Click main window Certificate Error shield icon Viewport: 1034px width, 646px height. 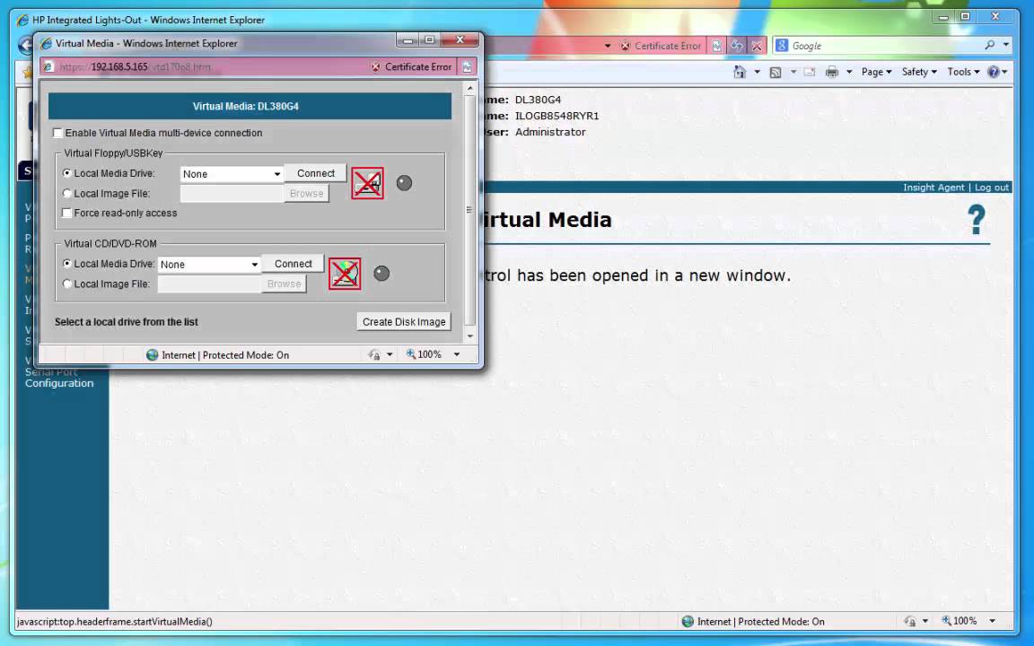[625, 46]
